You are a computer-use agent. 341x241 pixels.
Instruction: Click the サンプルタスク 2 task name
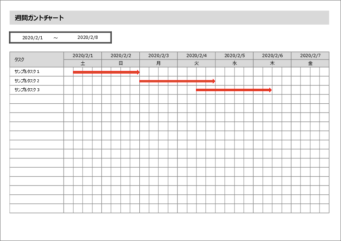(x=27, y=81)
